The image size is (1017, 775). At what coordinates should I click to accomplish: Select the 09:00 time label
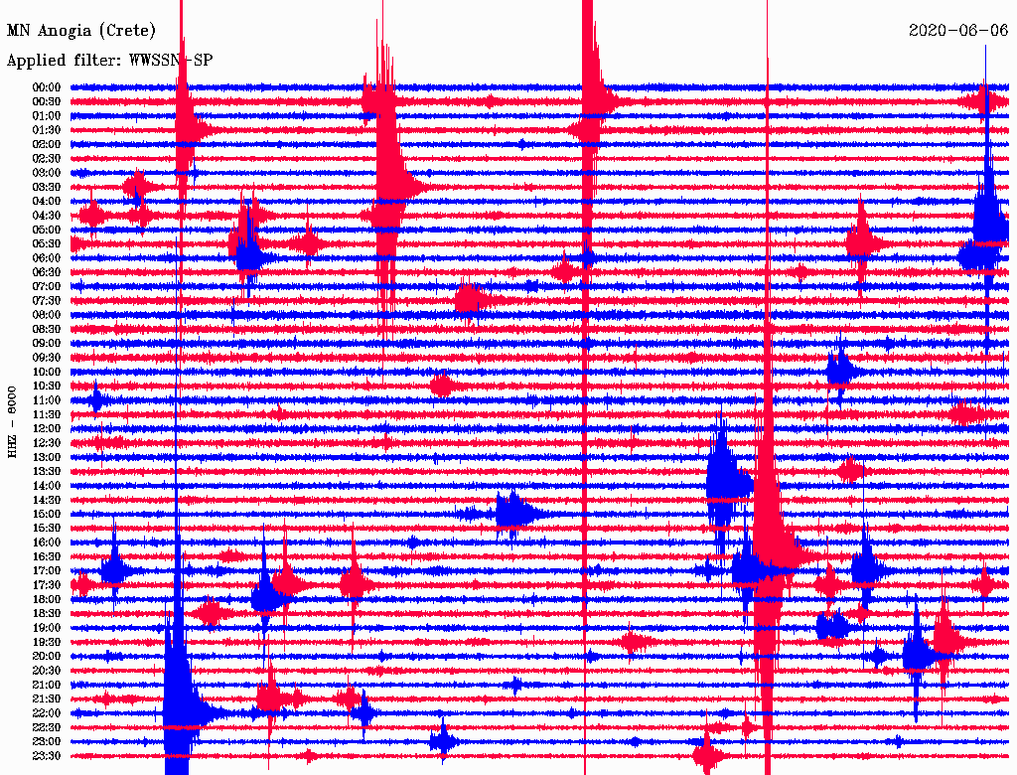[47, 344]
